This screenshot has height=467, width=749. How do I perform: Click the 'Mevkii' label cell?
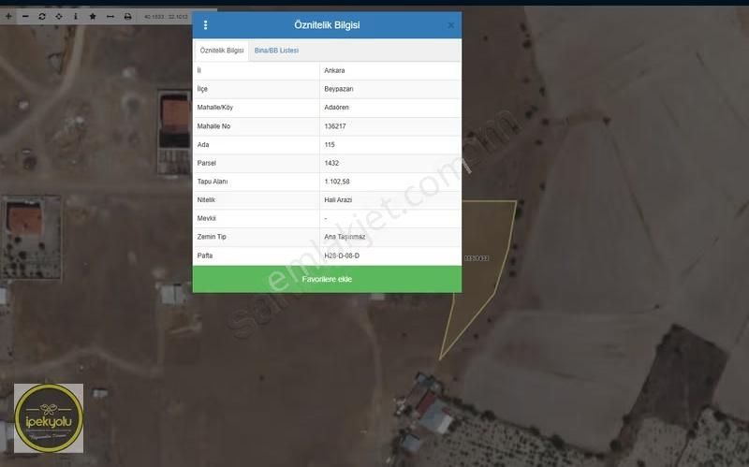[x=256, y=218]
